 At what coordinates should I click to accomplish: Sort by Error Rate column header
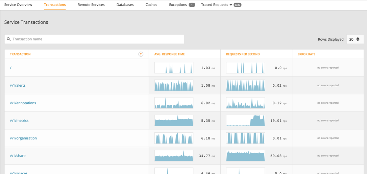tap(307, 54)
